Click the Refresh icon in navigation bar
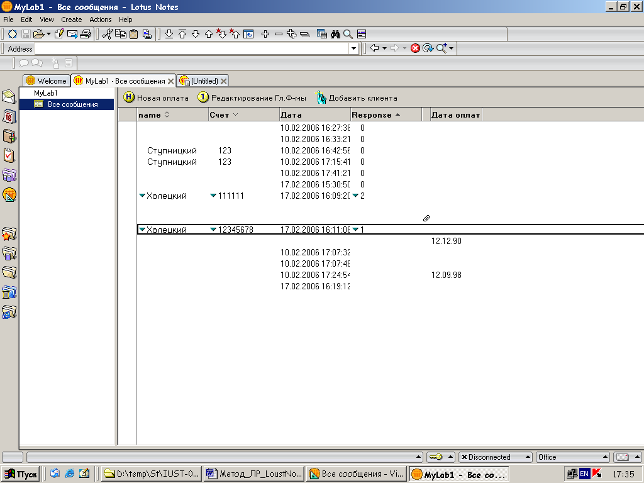 [x=428, y=48]
